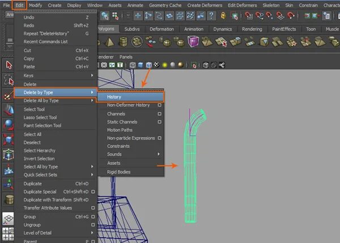This screenshot has width=340, height=243.
Task: Open selection mask dropdown arrow on status line
Action: [x=128, y=16]
